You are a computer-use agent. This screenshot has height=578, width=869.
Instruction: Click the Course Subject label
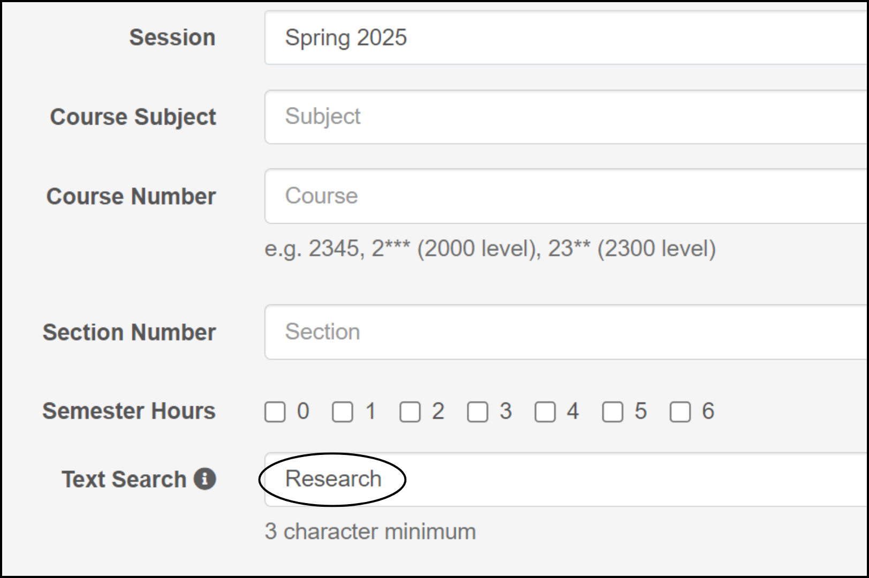coord(133,117)
